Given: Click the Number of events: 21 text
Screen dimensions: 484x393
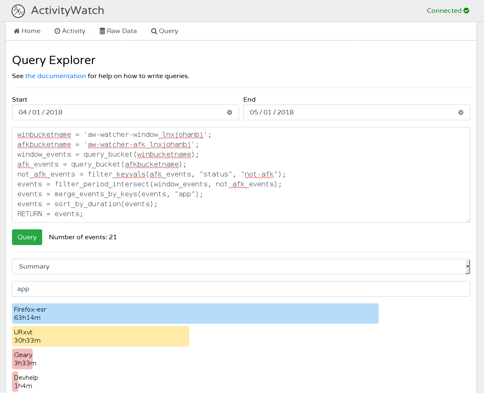Looking at the screenshot, I should point(83,237).
